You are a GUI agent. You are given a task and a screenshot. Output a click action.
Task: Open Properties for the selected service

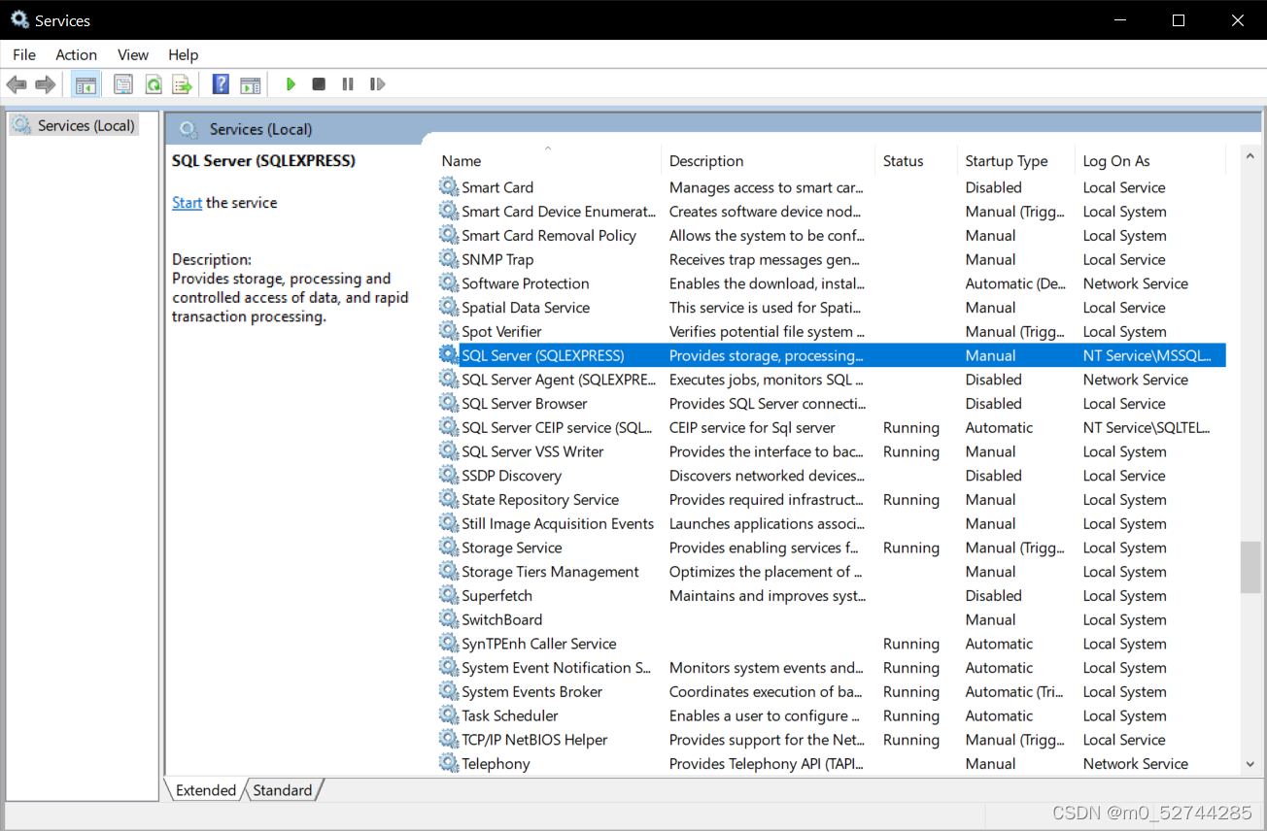tap(123, 83)
